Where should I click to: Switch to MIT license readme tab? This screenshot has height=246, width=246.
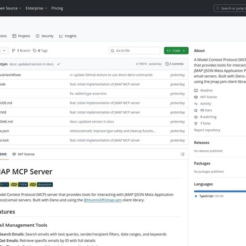24,154
